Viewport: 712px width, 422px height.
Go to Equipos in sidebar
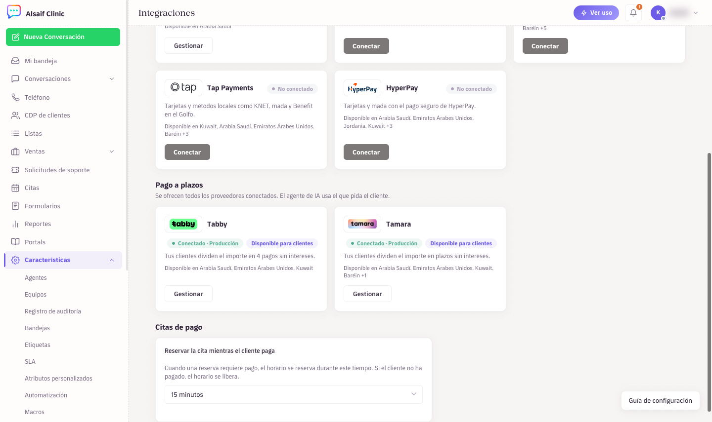tap(36, 295)
